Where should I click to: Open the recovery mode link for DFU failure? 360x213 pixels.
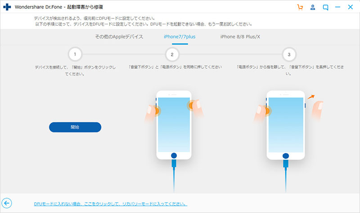pos(110,204)
